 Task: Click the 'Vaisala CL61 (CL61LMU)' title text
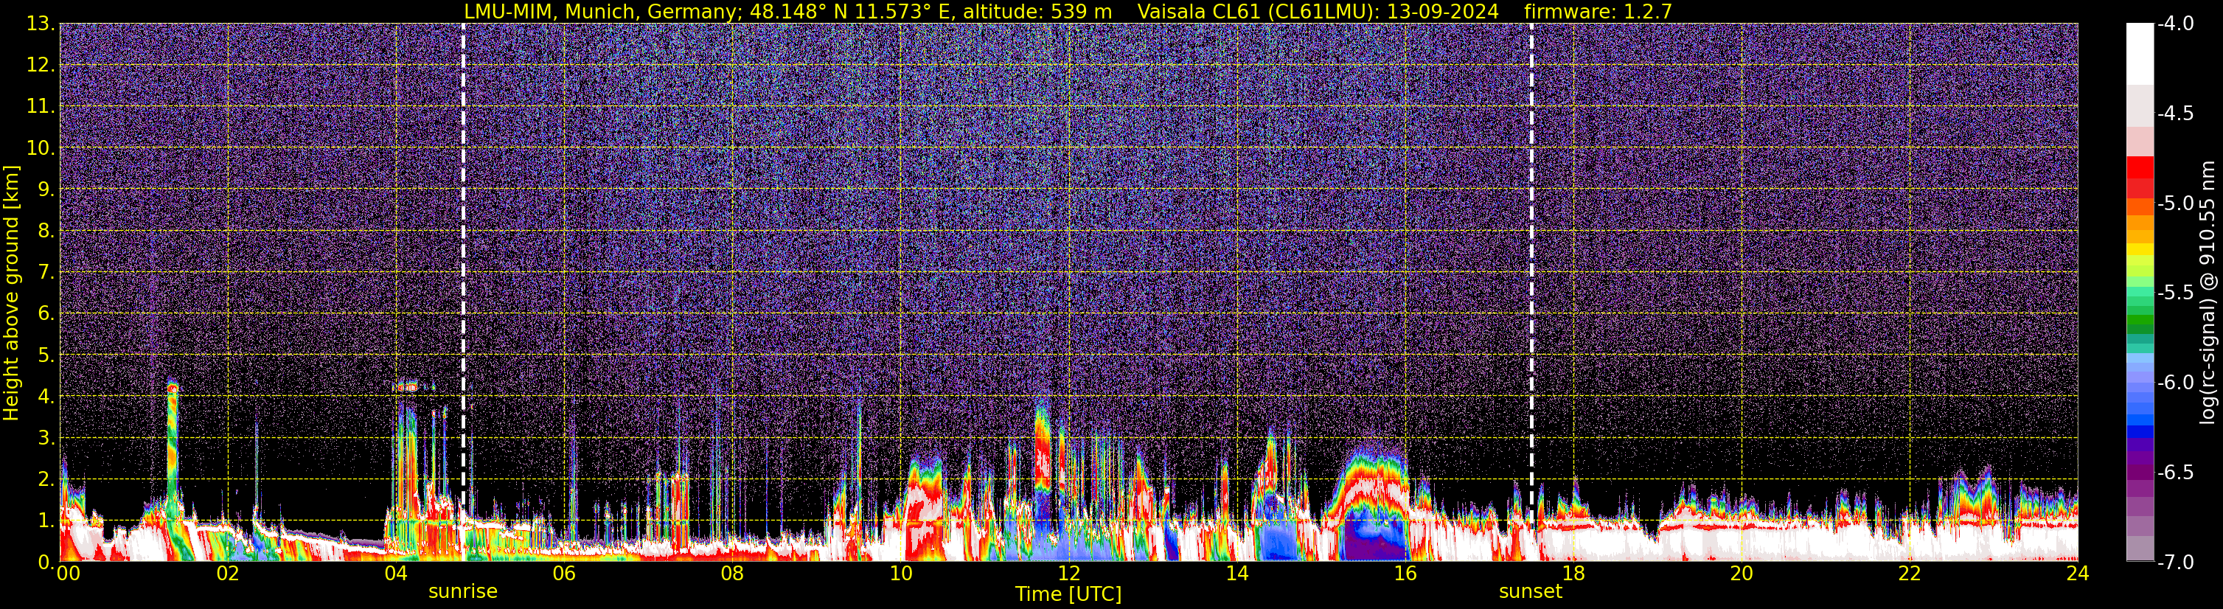pos(1255,11)
